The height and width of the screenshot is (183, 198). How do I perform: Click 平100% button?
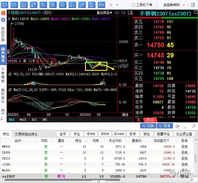tap(119, 134)
